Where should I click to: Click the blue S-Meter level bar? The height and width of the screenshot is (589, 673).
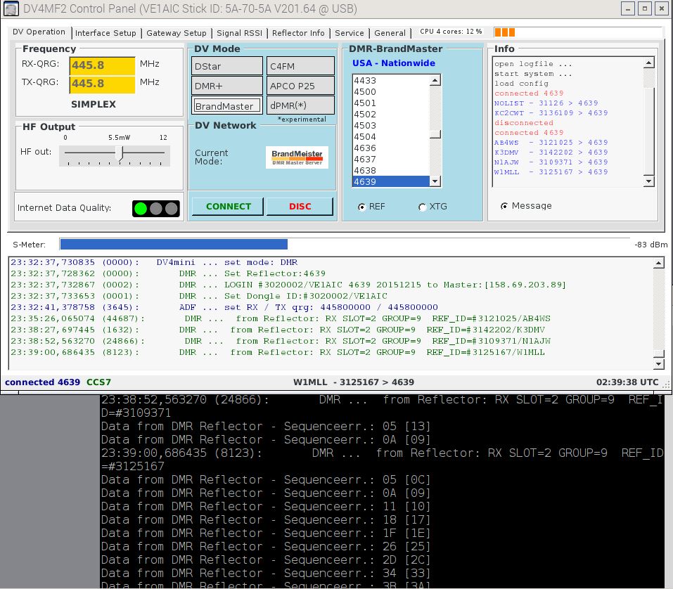click(174, 244)
